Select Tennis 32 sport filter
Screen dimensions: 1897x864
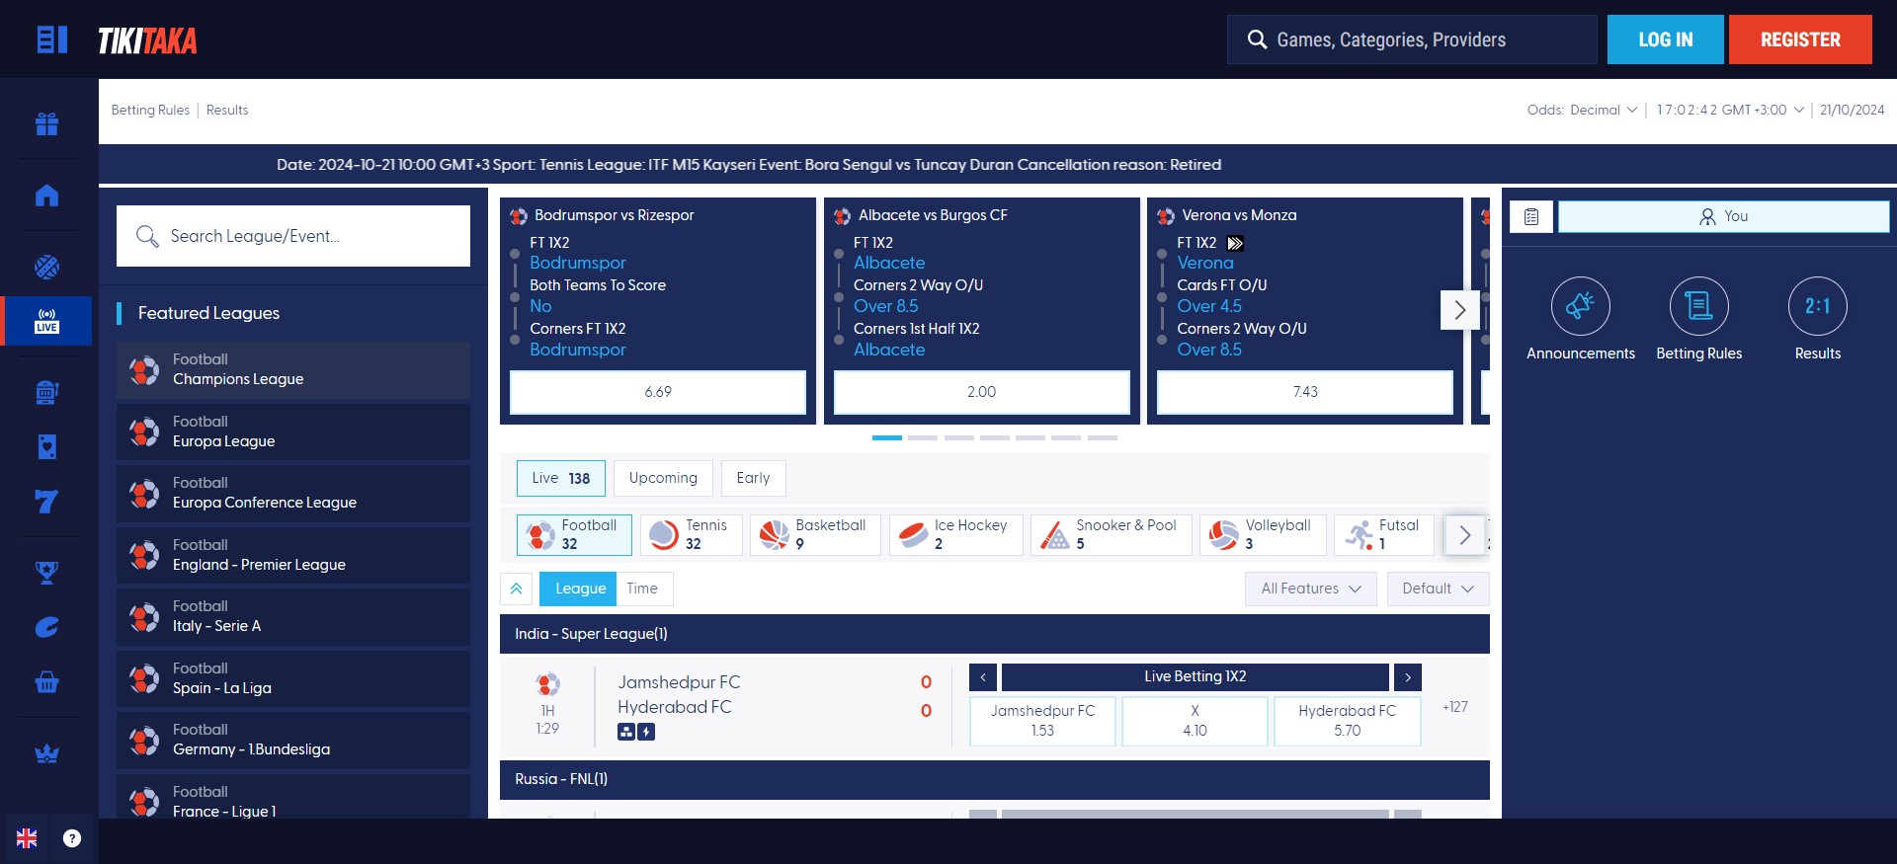[x=691, y=535]
